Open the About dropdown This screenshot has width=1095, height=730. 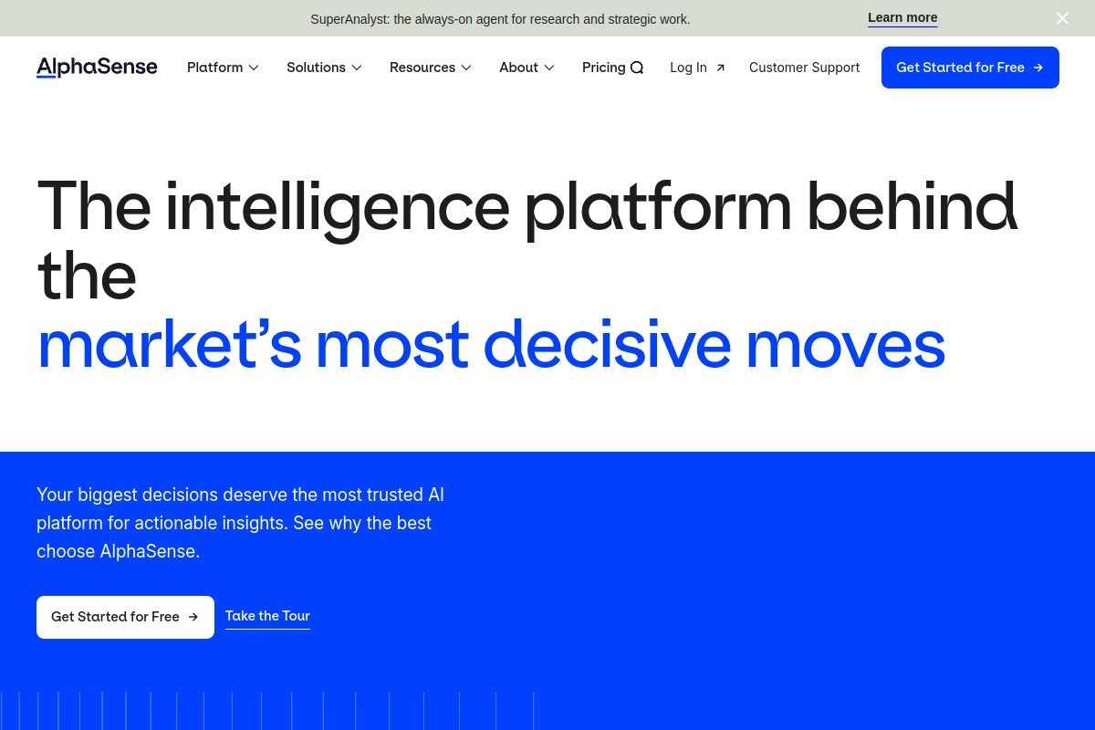527,68
